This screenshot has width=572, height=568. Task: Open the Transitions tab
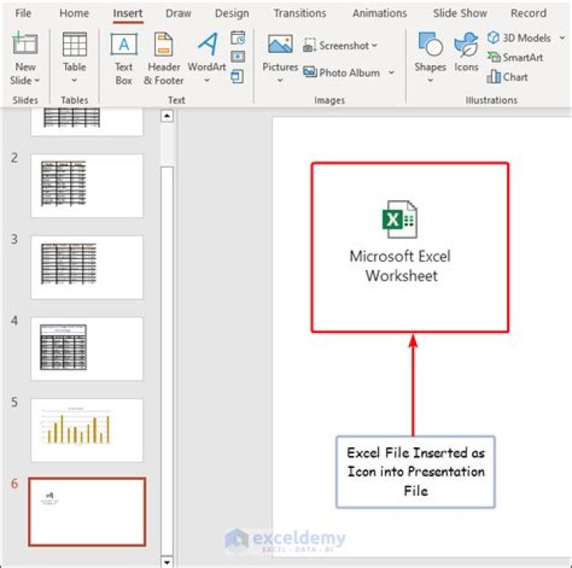[300, 14]
